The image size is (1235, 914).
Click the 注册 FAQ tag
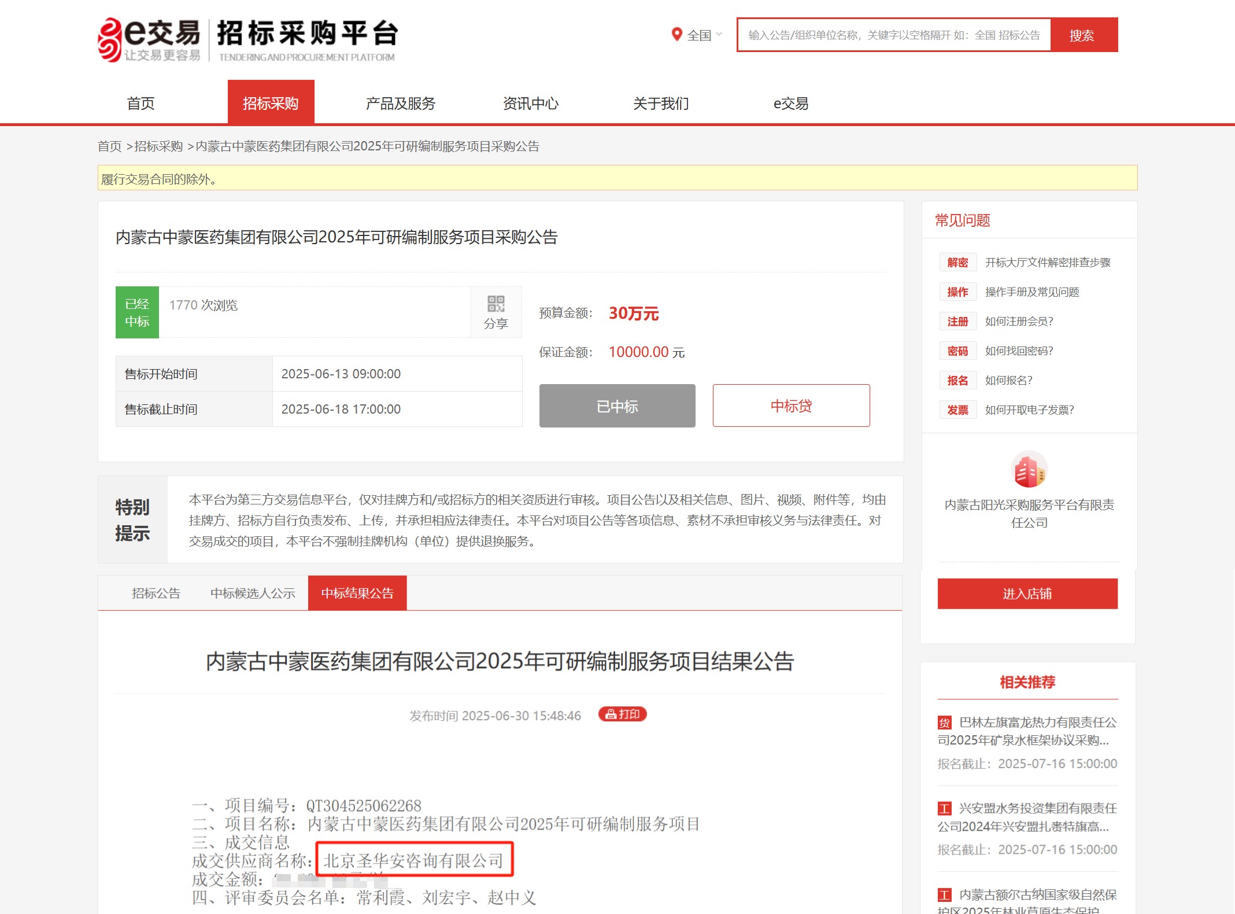pyautogui.click(x=957, y=322)
